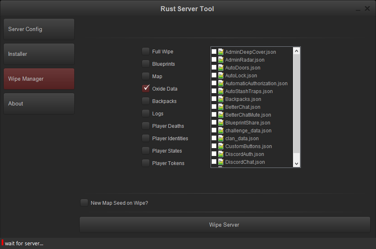Click the CustomButtons.json file icon
This screenshot has height=249, width=376.
pos(221,146)
